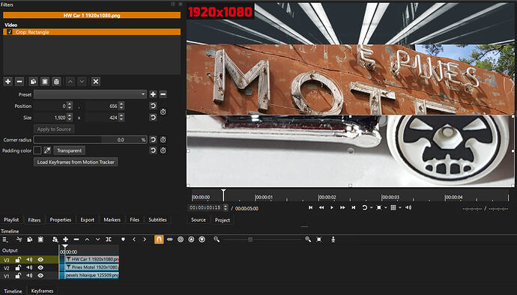Delete preset with minus button

click(x=163, y=94)
